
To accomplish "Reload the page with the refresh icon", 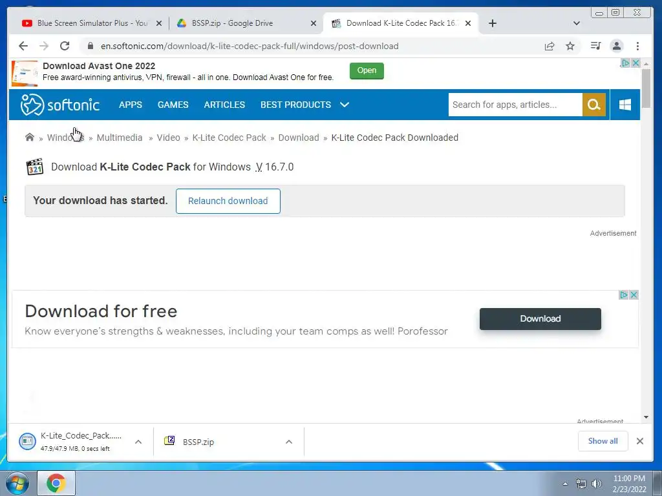I will pyautogui.click(x=65, y=46).
